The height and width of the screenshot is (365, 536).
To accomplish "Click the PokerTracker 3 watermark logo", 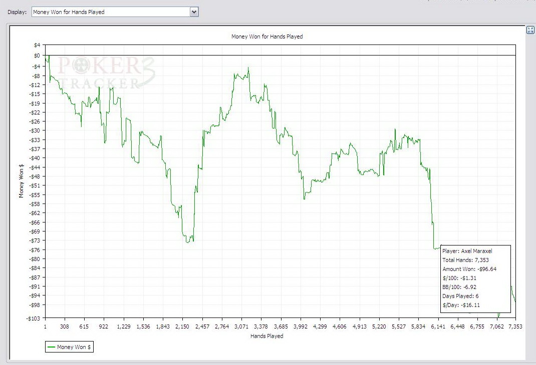I will click(x=106, y=73).
